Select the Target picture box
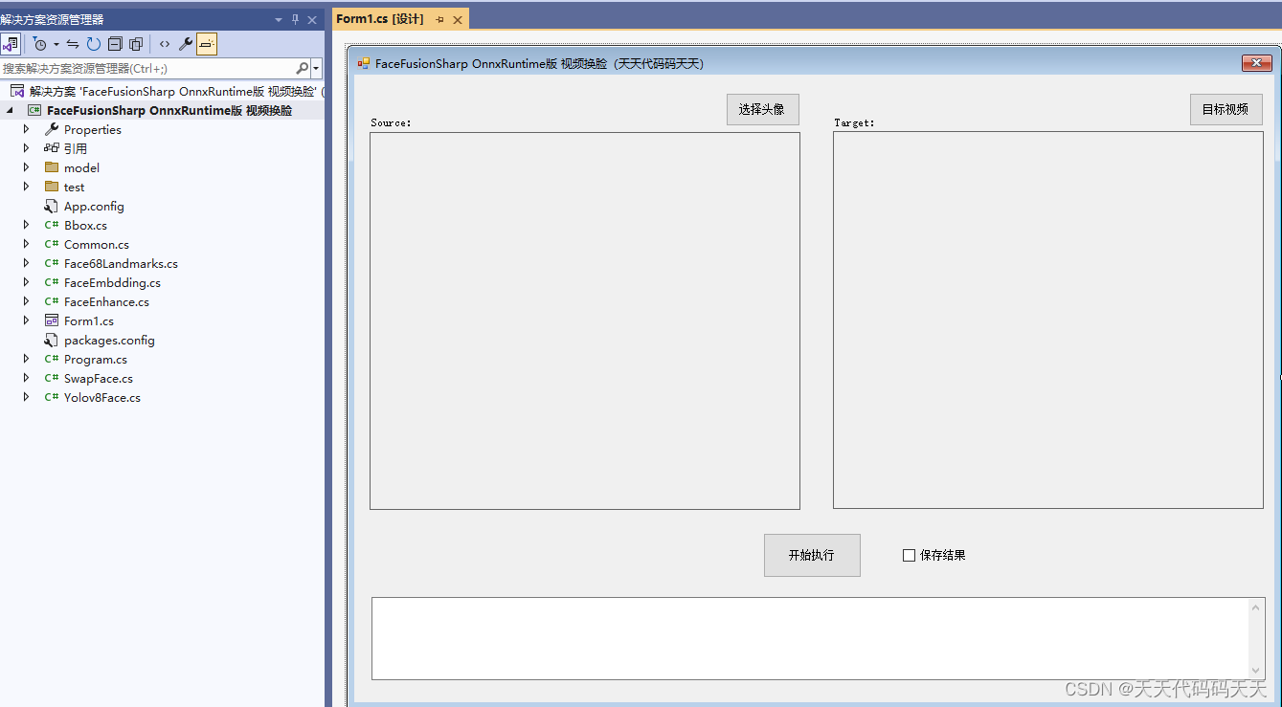This screenshot has height=707, width=1282. coord(1048,320)
